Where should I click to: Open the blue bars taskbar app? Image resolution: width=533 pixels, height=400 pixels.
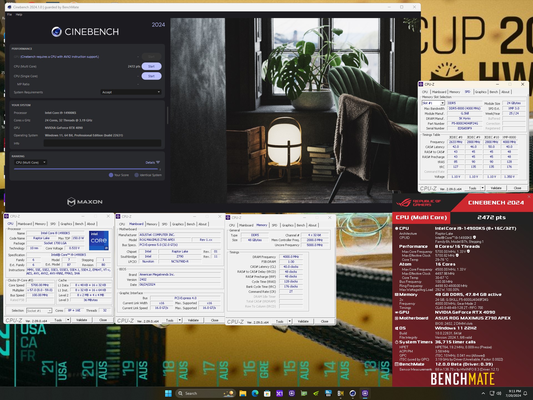tap(328, 393)
